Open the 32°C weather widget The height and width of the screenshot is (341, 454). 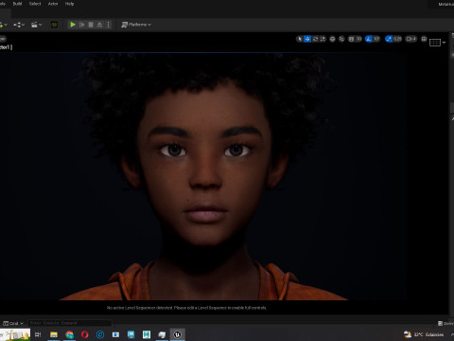coord(424,334)
